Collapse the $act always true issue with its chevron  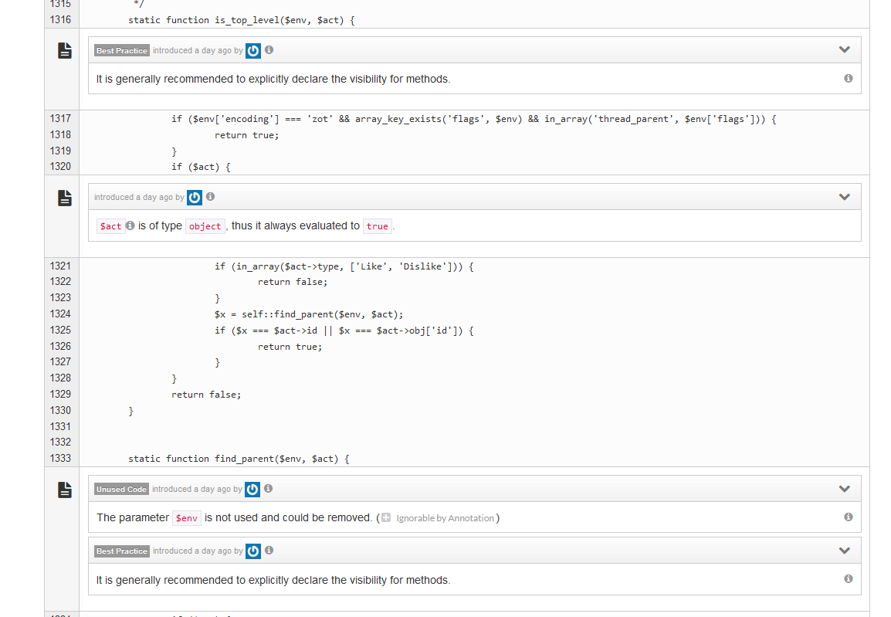click(x=844, y=197)
